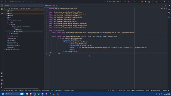The width and height of the screenshot is (171, 96).
Task: Collapse the src folder
Action: (6, 19)
